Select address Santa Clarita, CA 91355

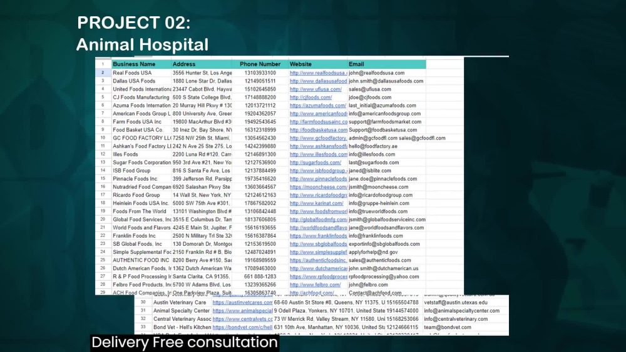tap(201, 276)
